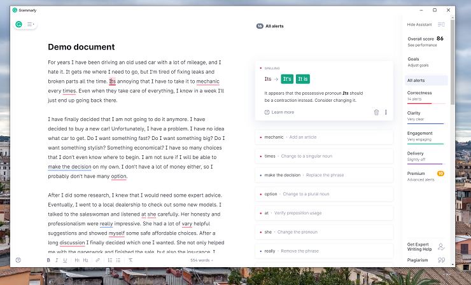
Task: Click the hide assistant panel icon
Action: [441, 25]
